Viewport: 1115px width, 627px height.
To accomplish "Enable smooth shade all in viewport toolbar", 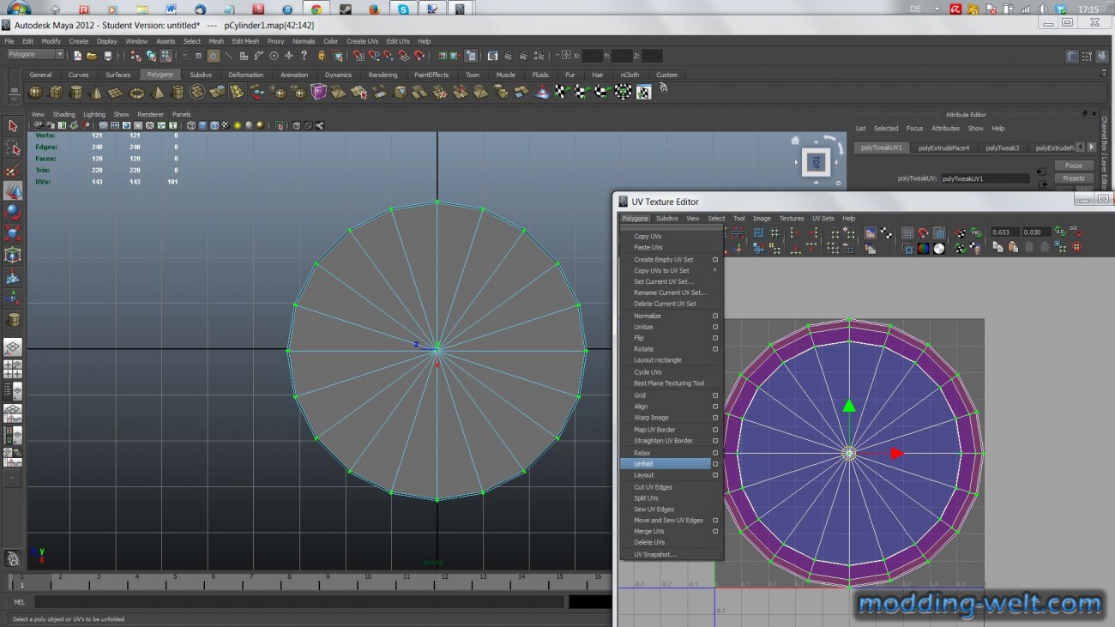I will [x=202, y=125].
